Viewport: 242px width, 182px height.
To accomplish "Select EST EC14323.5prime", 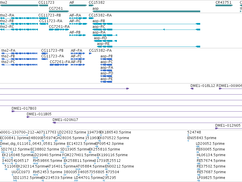I will pyautogui.click(x=68, y=147).
